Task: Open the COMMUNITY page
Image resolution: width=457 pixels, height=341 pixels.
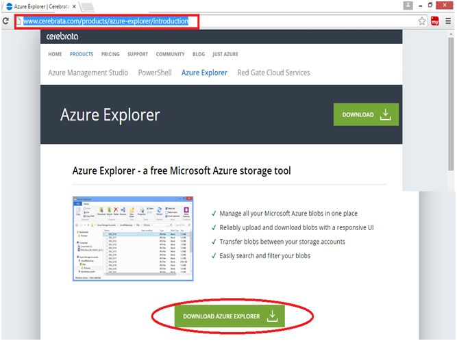Action: point(170,54)
